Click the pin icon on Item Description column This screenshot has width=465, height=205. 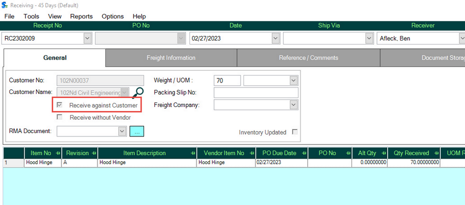(x=193, y=153)
